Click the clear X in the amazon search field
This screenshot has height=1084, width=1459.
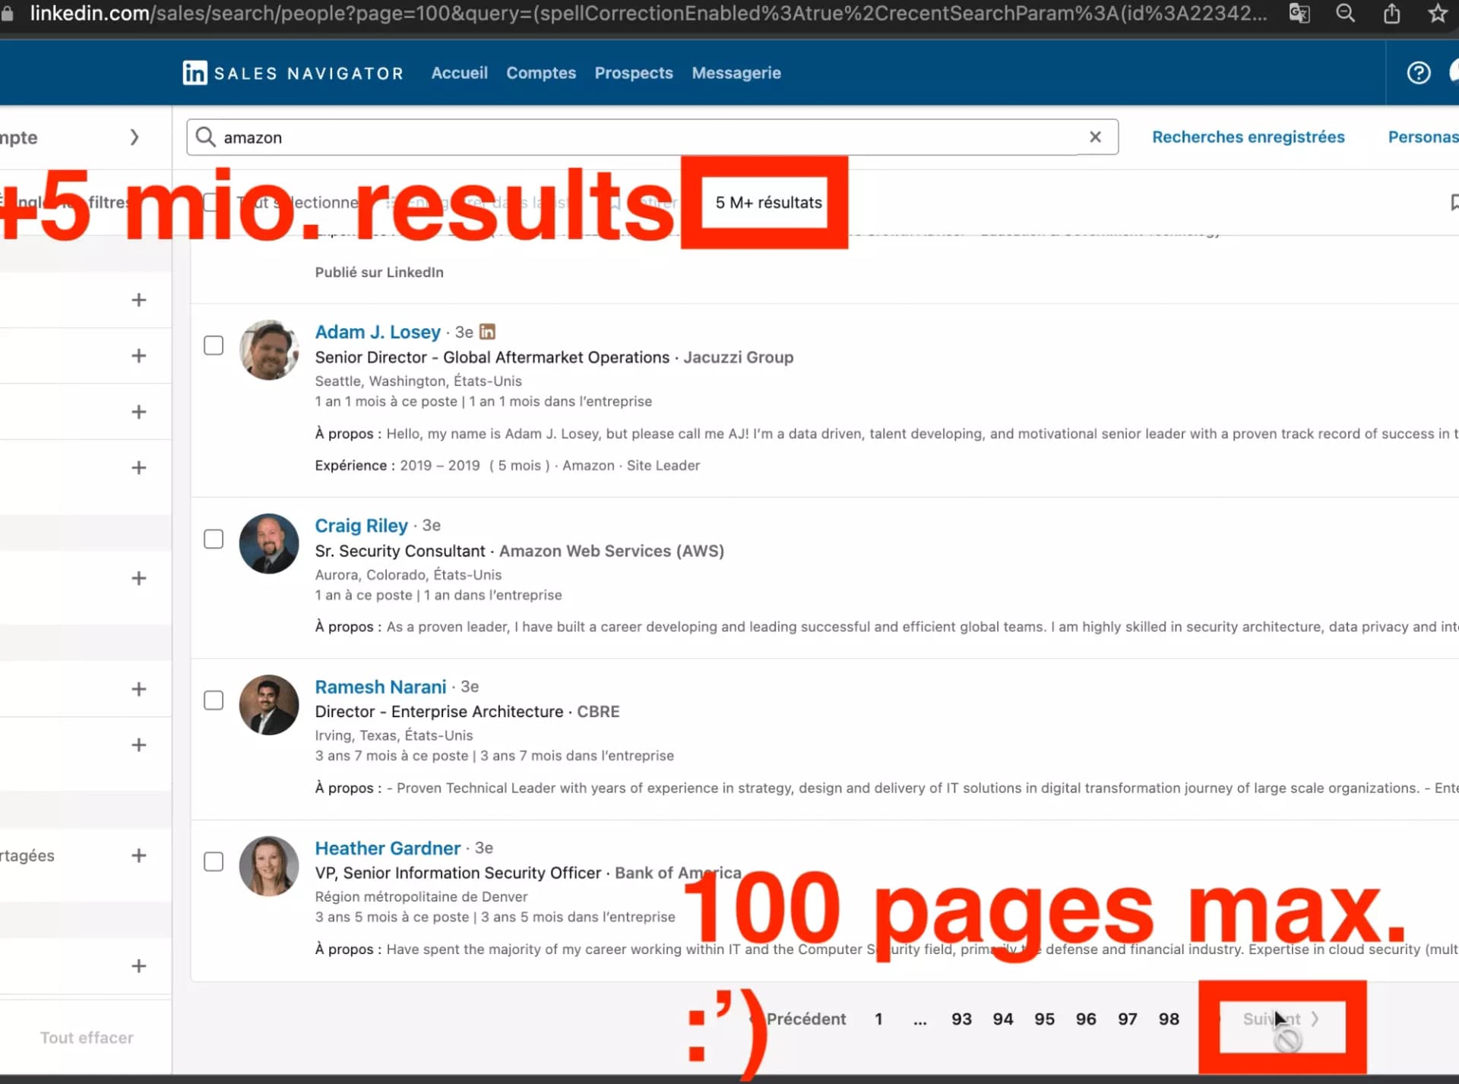pyautogui.click(x=1095, y=137)
